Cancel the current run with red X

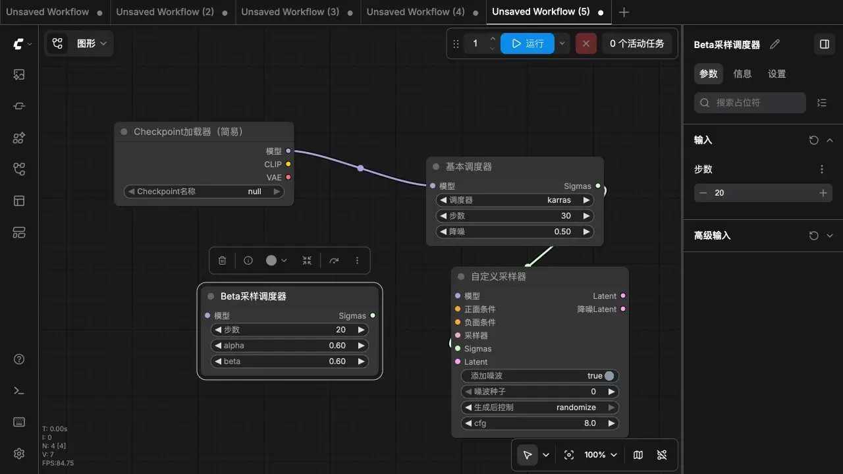[x=585, y=43]
